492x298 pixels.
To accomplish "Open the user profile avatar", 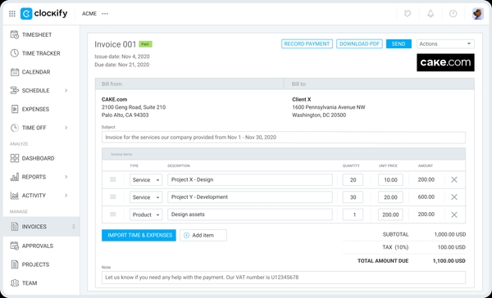I will pyautogui.click(x=478, y=13).
